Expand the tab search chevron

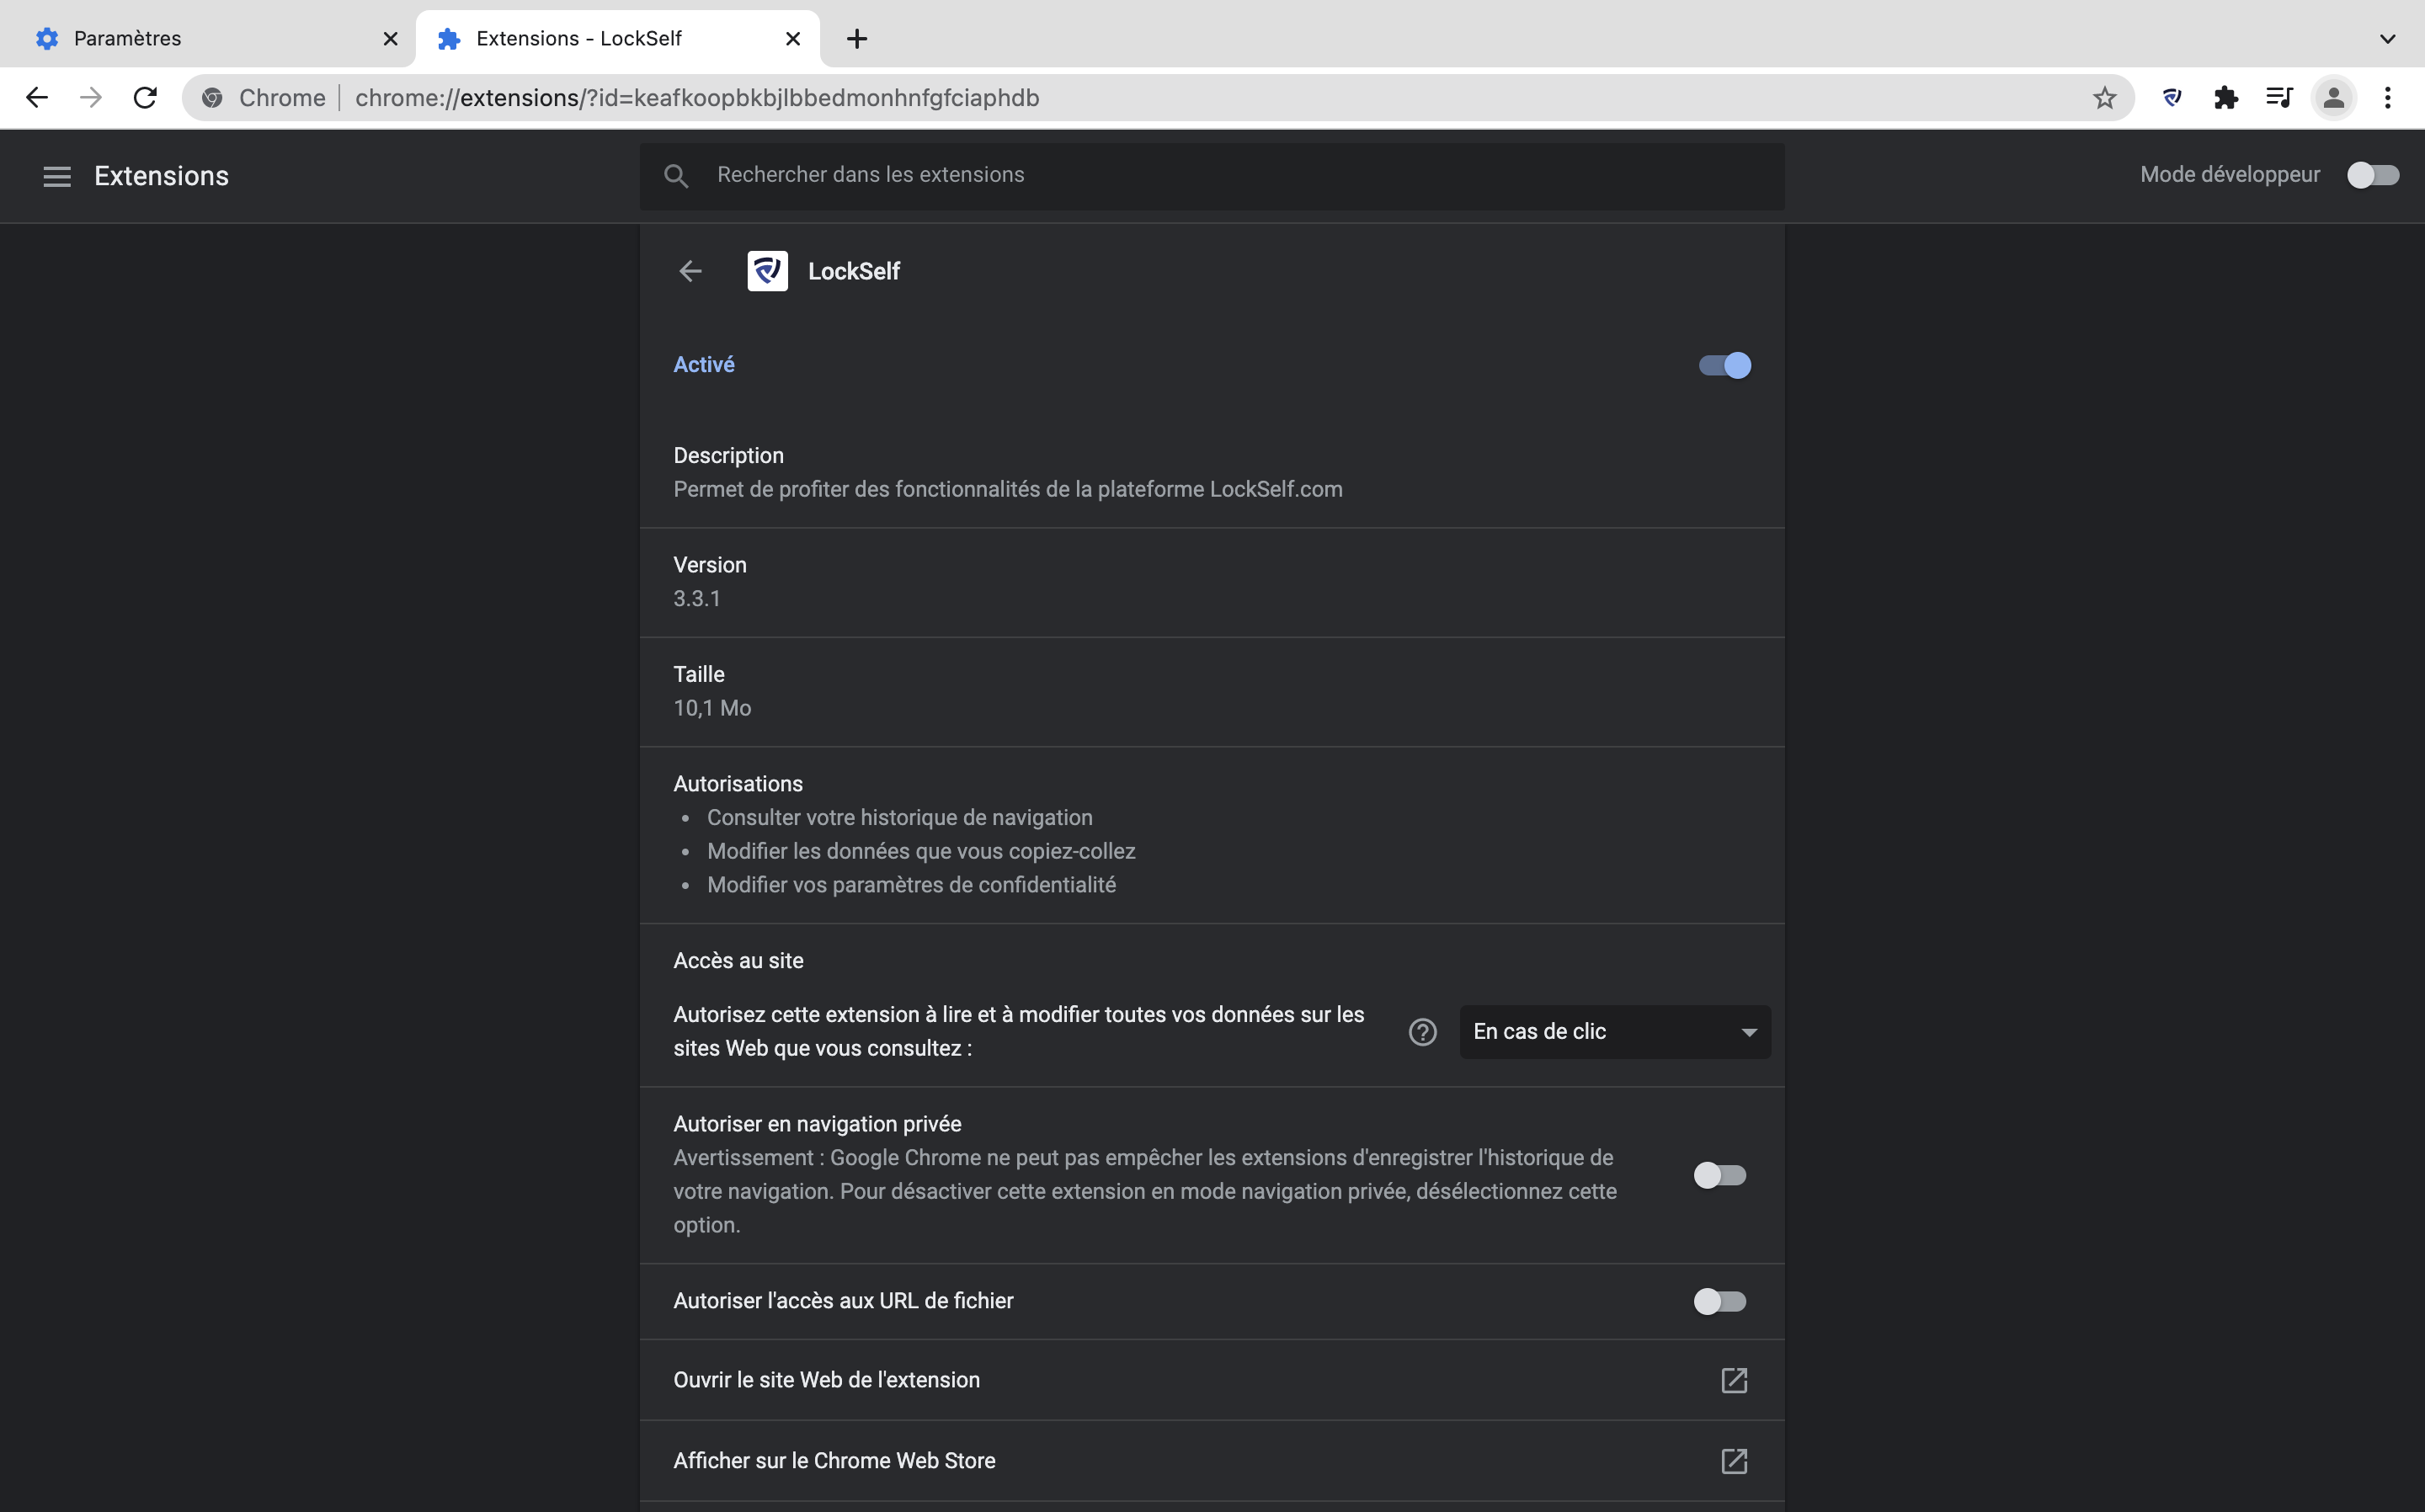2387,39
